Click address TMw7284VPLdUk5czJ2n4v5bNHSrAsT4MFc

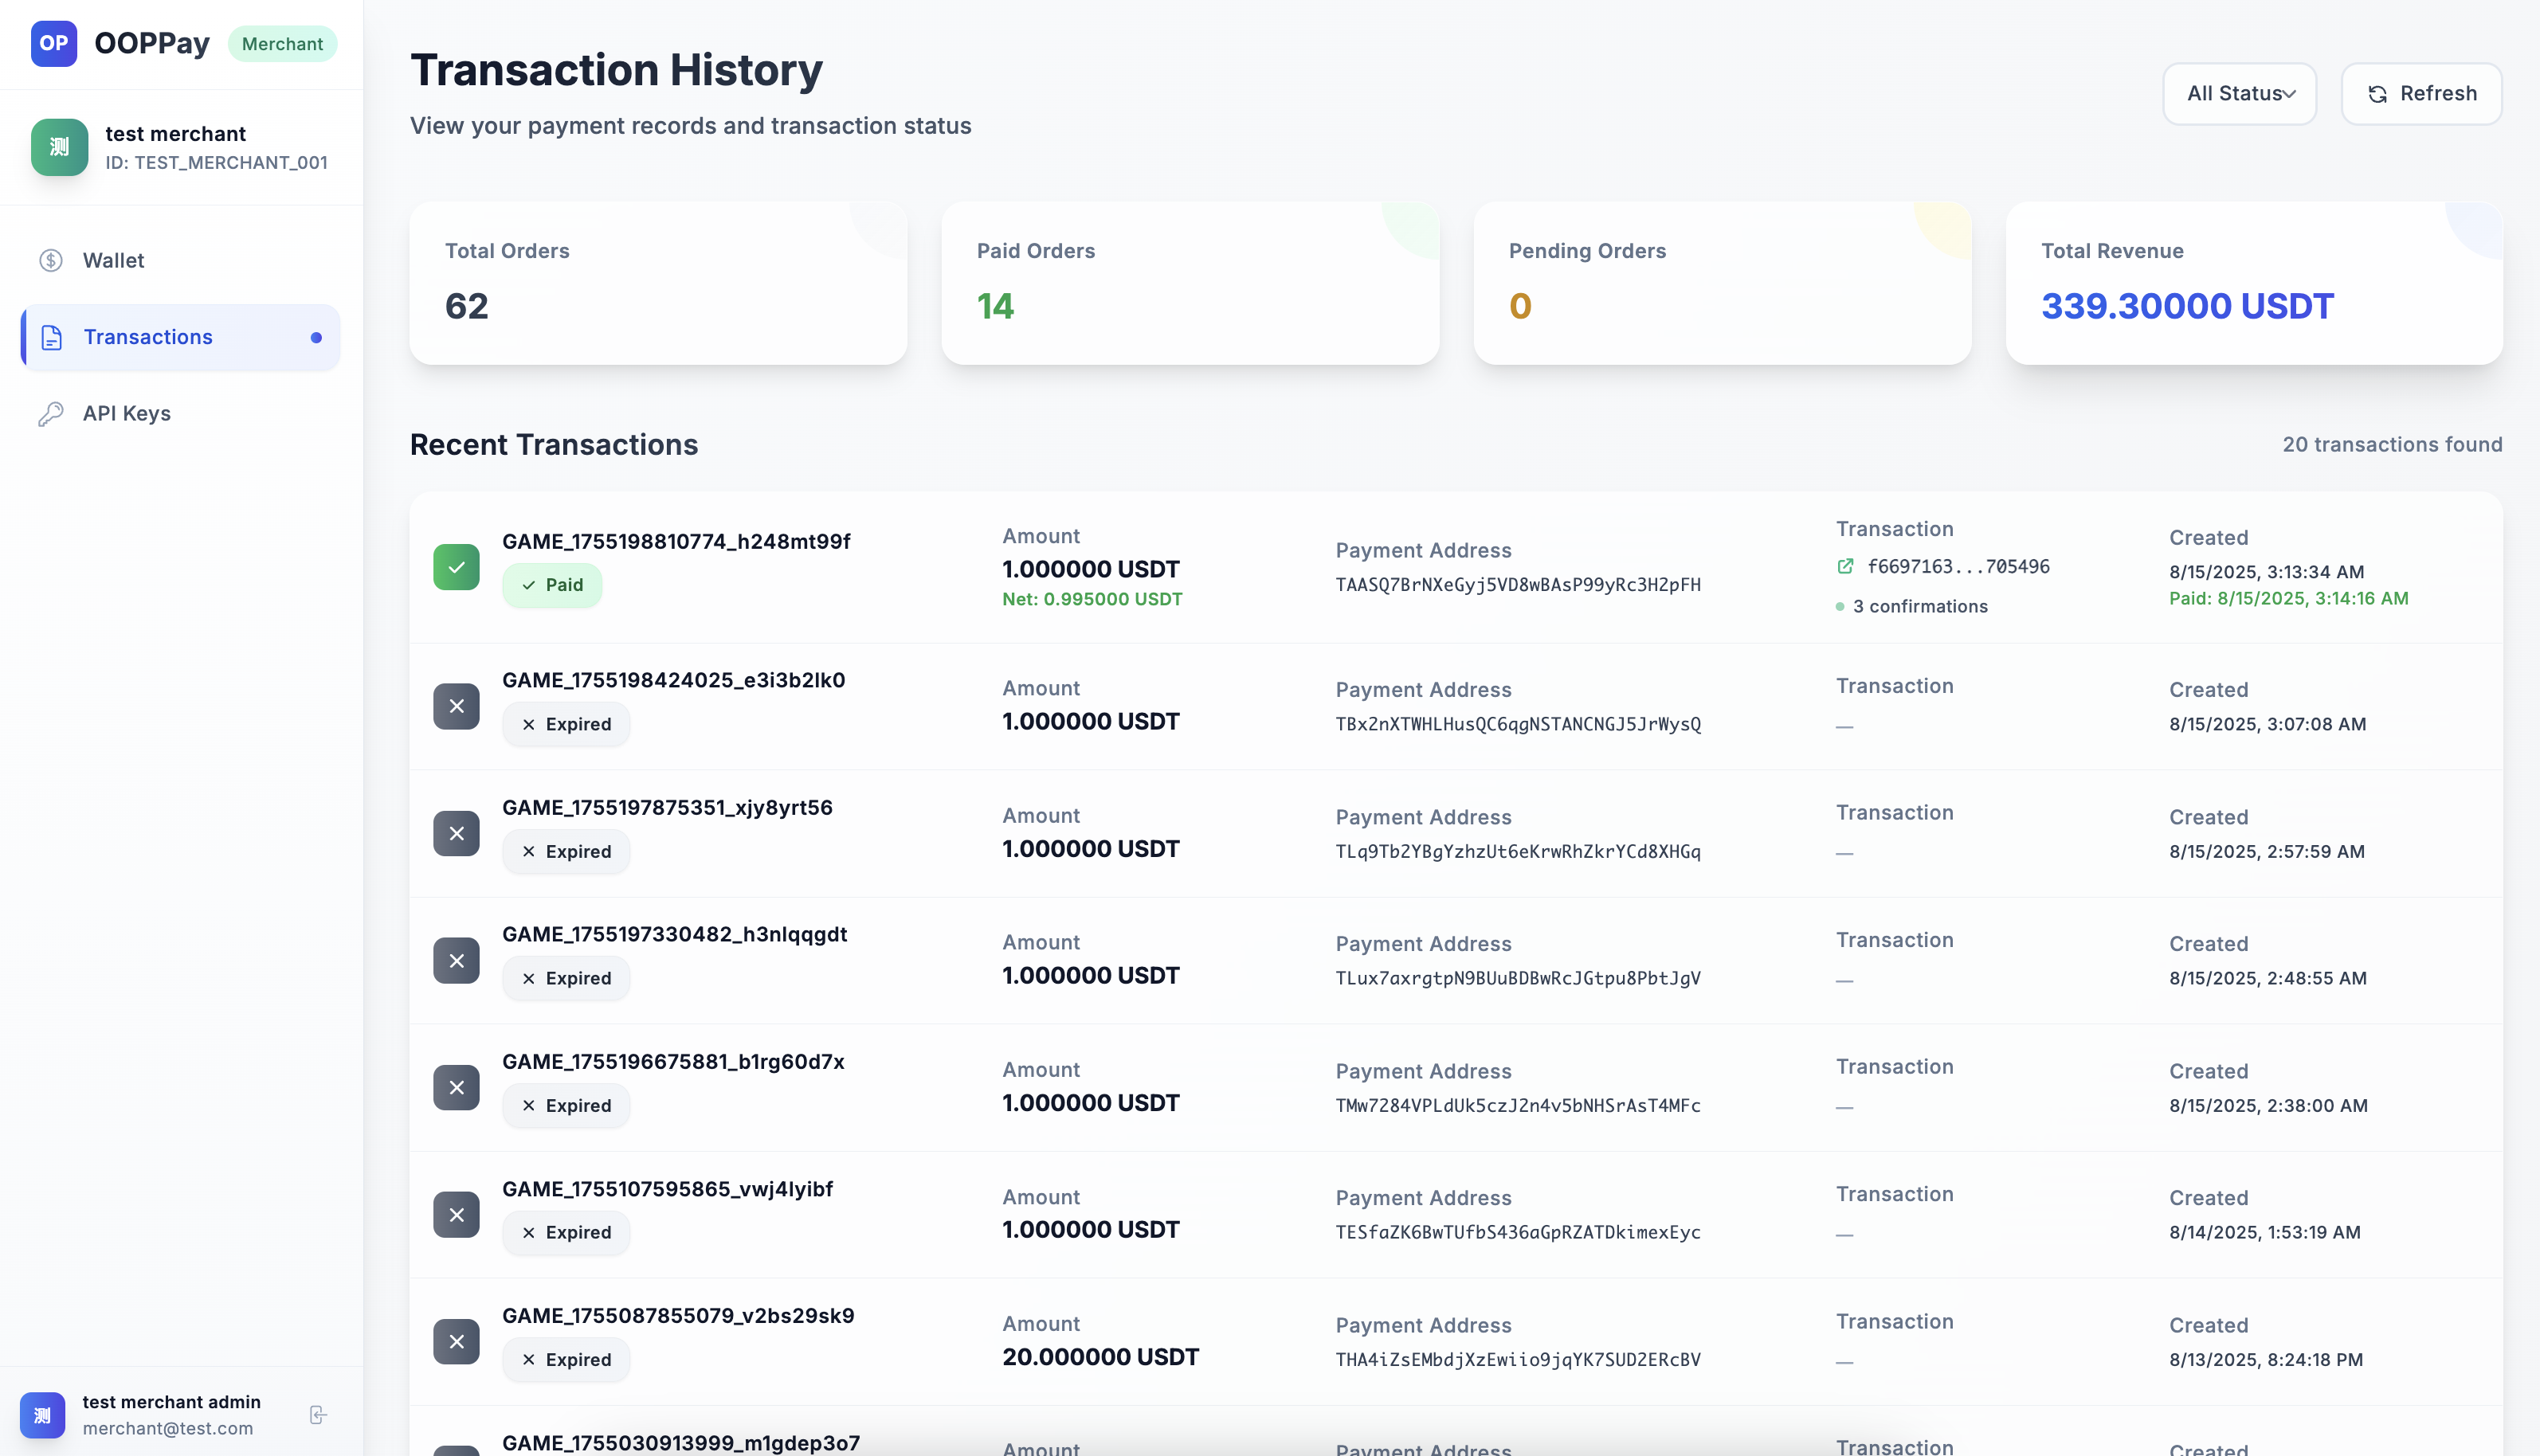(1518, 1105)
